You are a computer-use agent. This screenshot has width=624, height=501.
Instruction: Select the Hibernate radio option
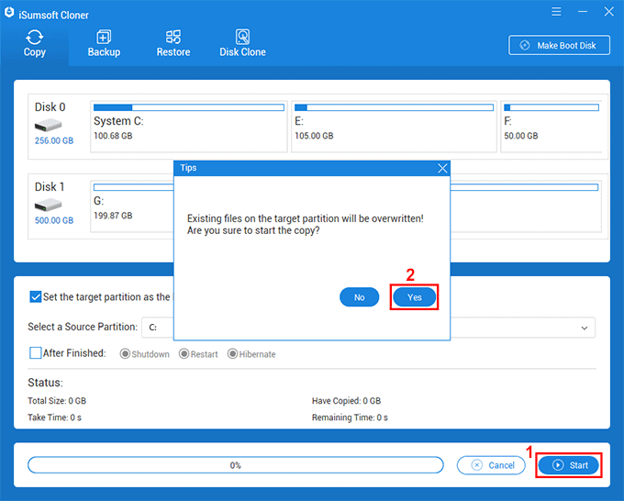[232, 354]
